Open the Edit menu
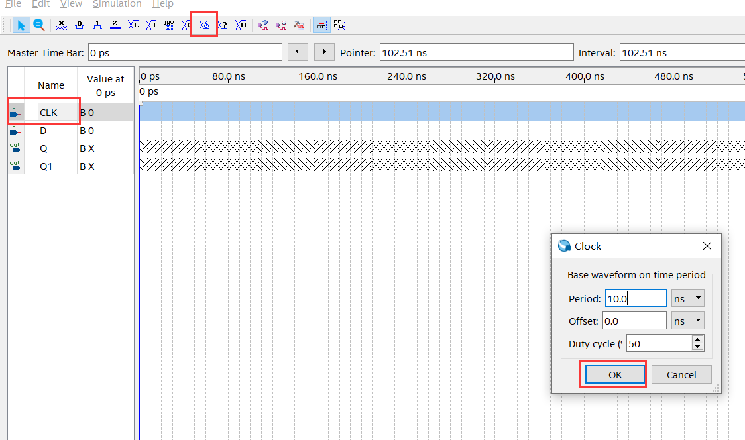 41,4
